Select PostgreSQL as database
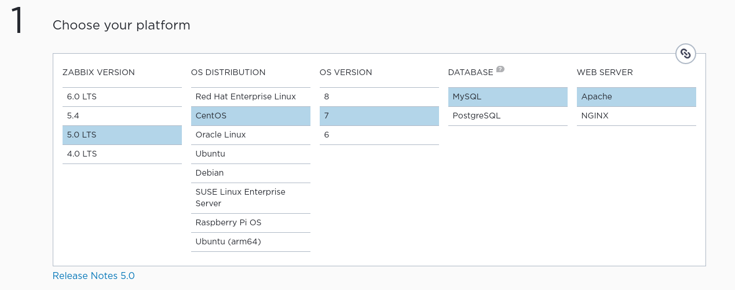The image size is (735, 290). (x=507, y=116)
